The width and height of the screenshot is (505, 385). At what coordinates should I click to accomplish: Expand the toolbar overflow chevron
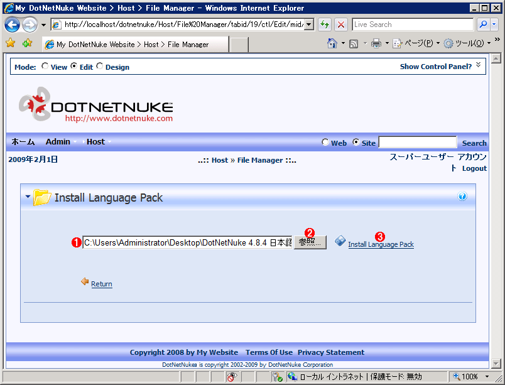click(x=497, y=40)
